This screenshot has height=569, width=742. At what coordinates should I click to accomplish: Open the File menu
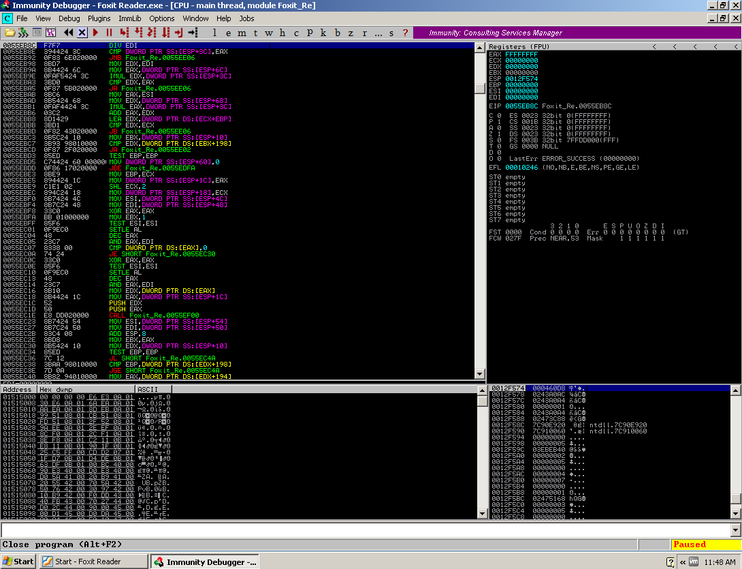pos(22,18)
